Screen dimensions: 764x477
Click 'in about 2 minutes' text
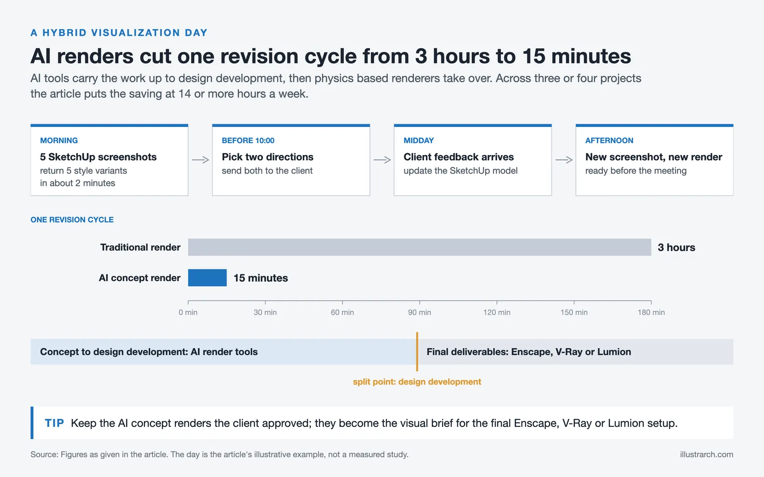77,183
